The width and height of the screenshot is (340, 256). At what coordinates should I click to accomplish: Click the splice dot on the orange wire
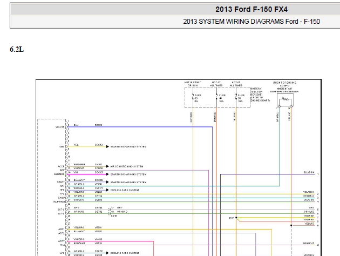tap(236, 218)
